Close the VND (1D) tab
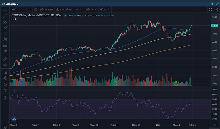Viewport: 220px width, 129px height. tap(18, 4)
